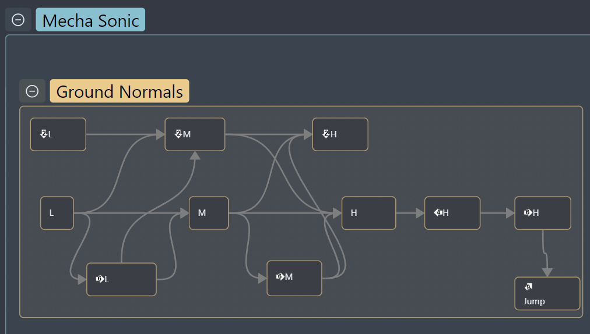Viewport: 590px width, 334px height.
Task: Click the back 4 icon in 4H node
Action: click(x=438, y=212)
